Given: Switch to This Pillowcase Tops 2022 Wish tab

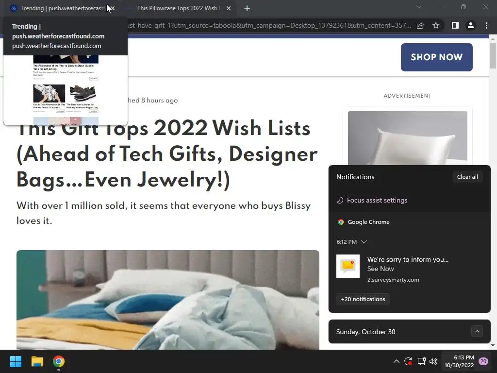Looking at the screenshot, I should [x=179, y=8].
